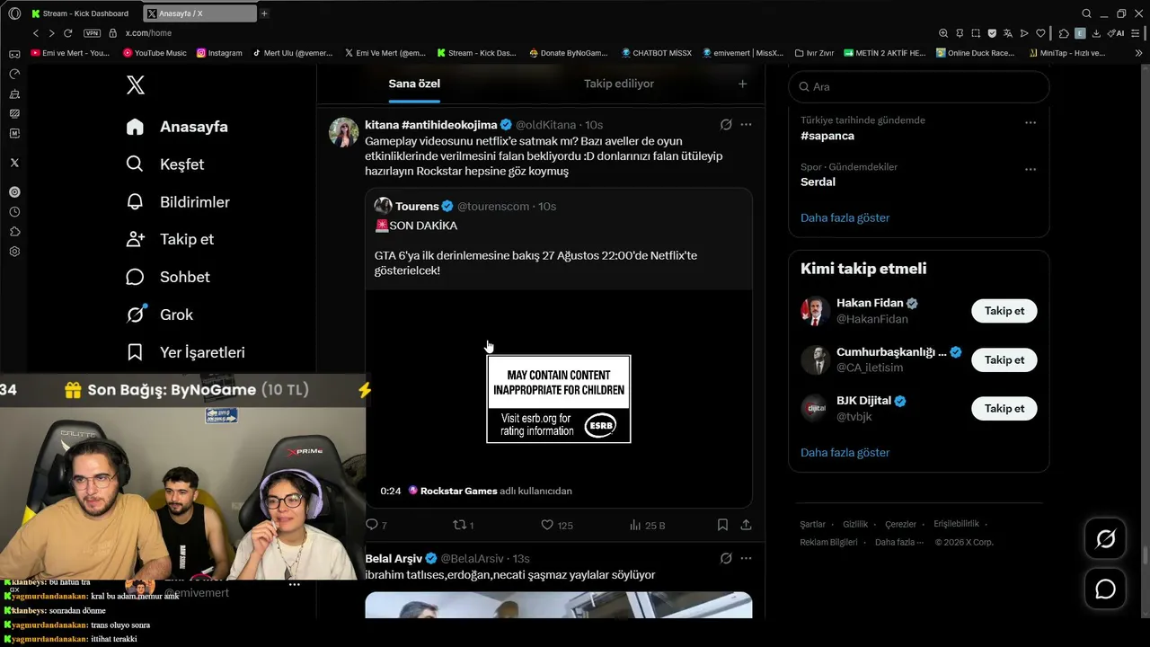
Task: Open the X shortcut in Opera sidebar
Action: pos(14,163)
